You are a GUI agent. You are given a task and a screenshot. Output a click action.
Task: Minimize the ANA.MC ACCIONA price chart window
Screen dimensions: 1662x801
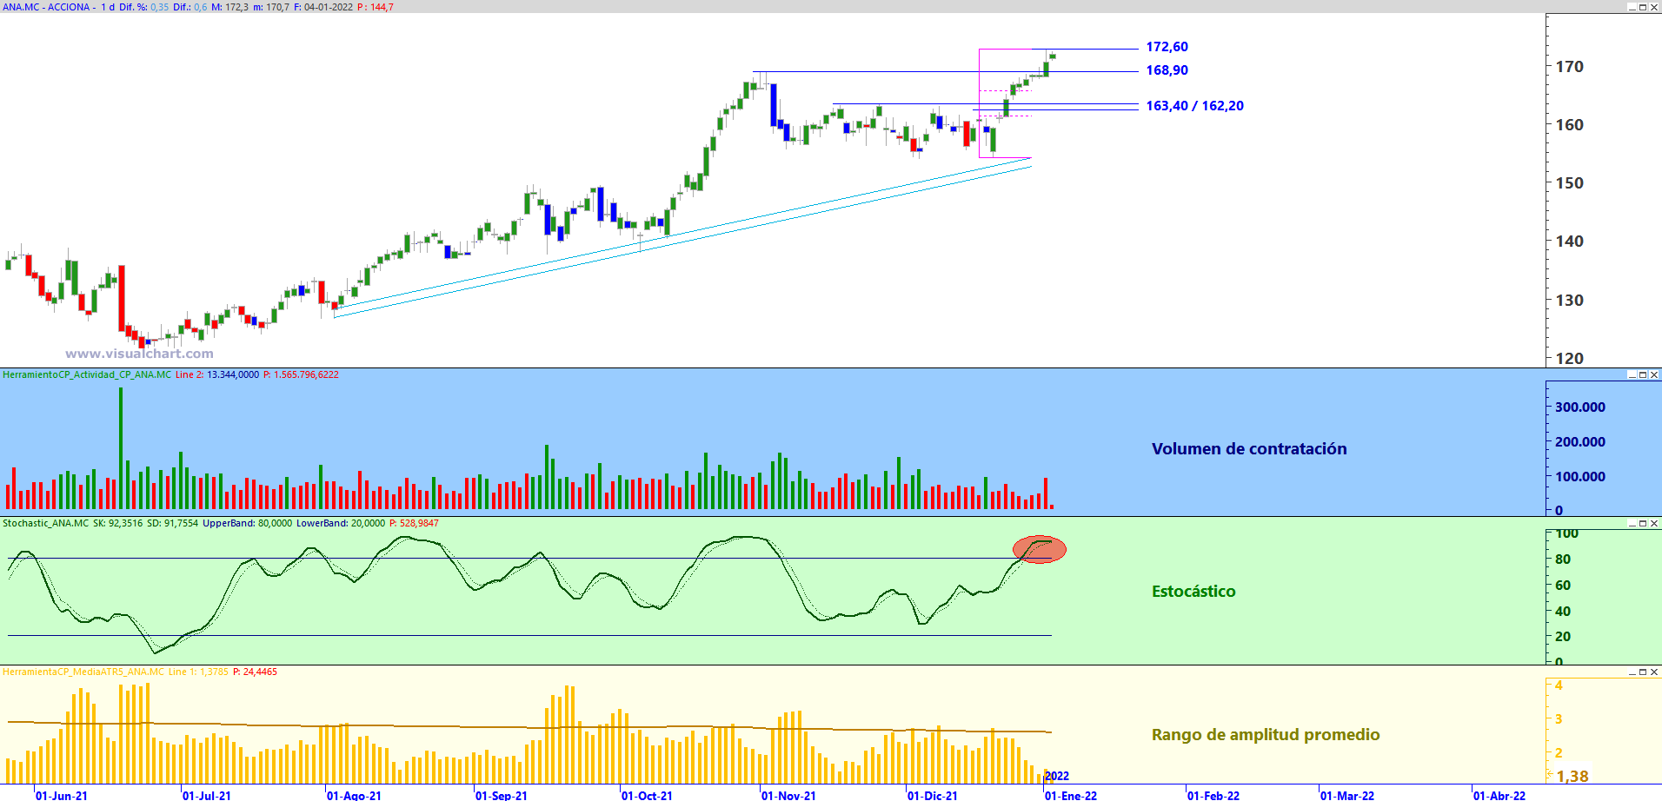coord(1632,7)
